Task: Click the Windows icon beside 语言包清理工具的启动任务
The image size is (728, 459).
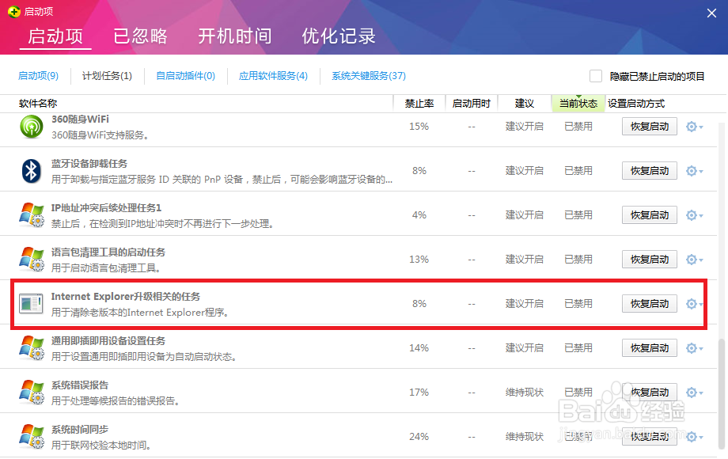Action: [32, 260]
